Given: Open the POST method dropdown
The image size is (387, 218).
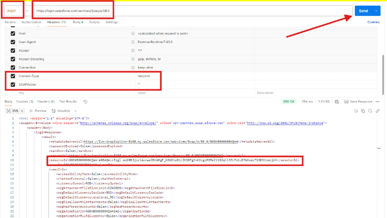Looking at the screenshot, I should (27, 11).
